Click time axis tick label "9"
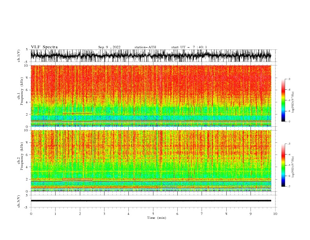 tap(251, 214)
